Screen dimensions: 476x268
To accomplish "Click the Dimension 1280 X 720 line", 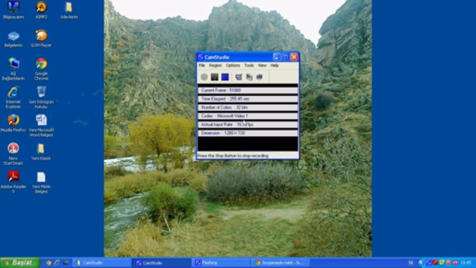I will click(247, 133).
